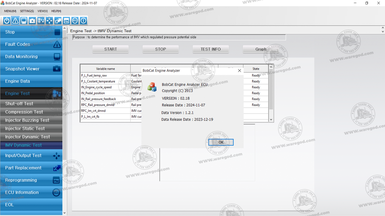Click the TEST INFO button
Screen dimensions: 385x216
tap(210, 49)
